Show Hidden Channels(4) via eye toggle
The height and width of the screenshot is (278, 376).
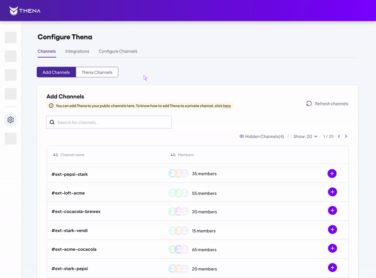pos(262,136)
